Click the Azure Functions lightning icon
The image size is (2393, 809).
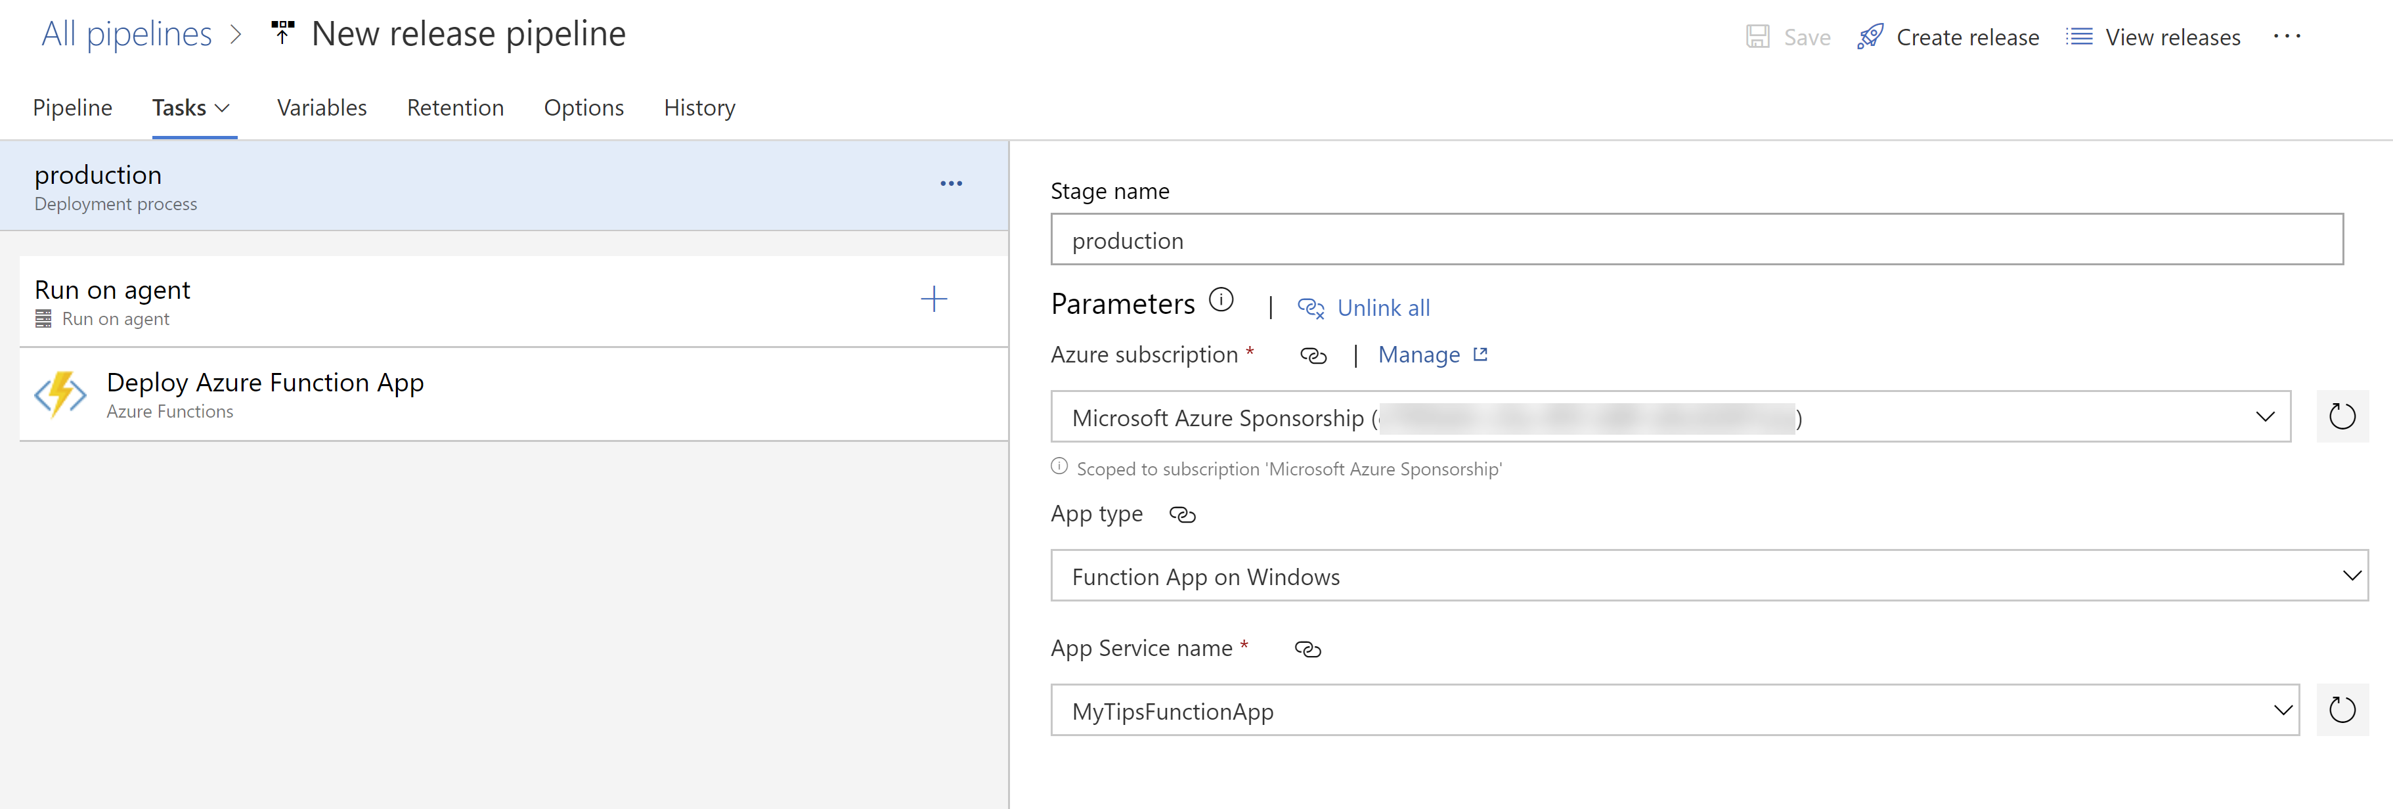pos(60,395)
